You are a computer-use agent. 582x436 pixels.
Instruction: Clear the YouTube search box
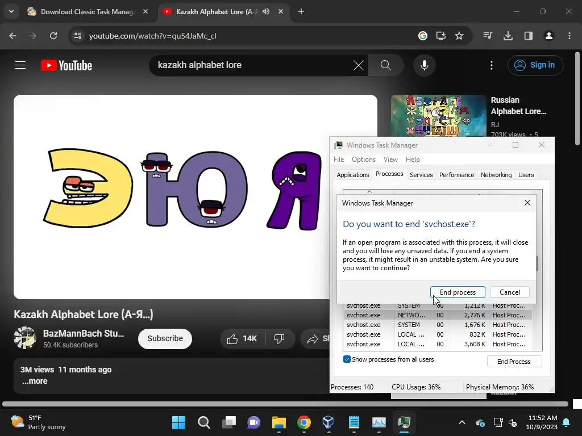click(358, 66)
